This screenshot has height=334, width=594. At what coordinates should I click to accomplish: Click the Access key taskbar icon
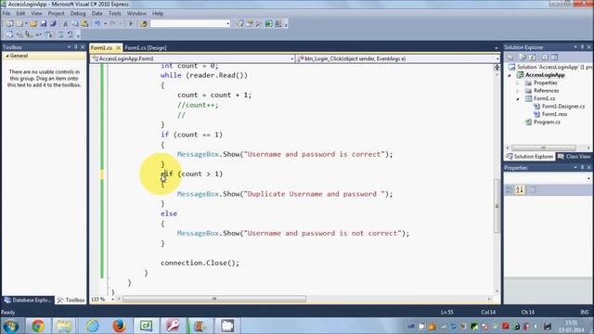coord(173,326)
